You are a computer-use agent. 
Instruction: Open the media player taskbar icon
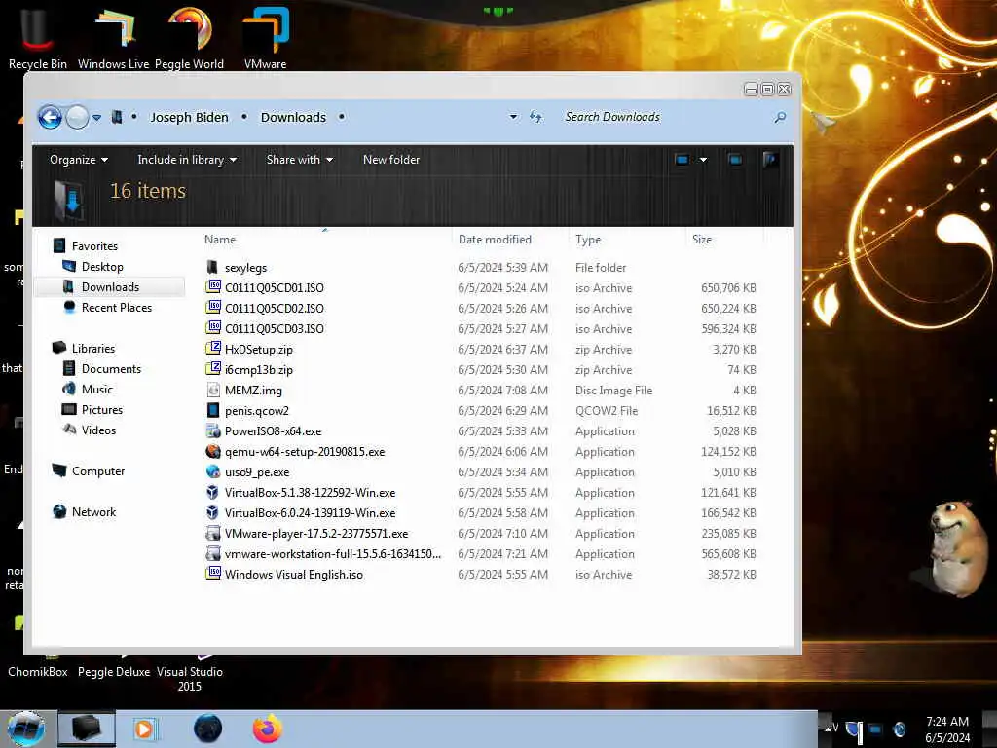[145, 729]
